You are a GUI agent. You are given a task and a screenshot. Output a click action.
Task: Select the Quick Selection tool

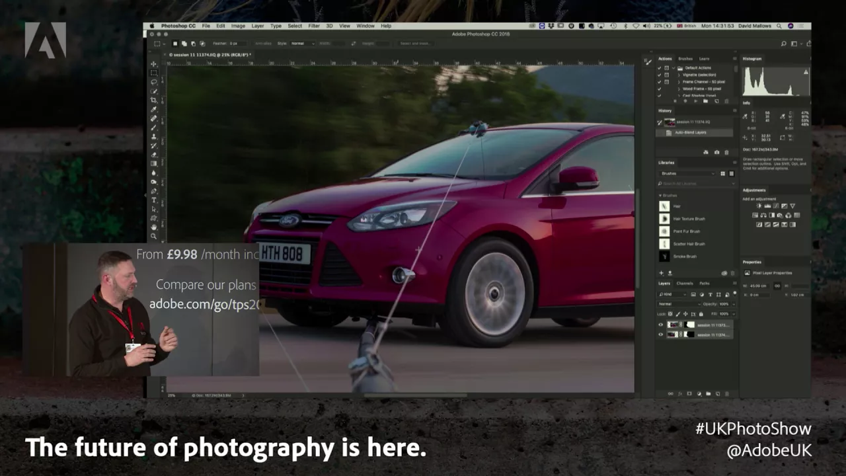154,92
